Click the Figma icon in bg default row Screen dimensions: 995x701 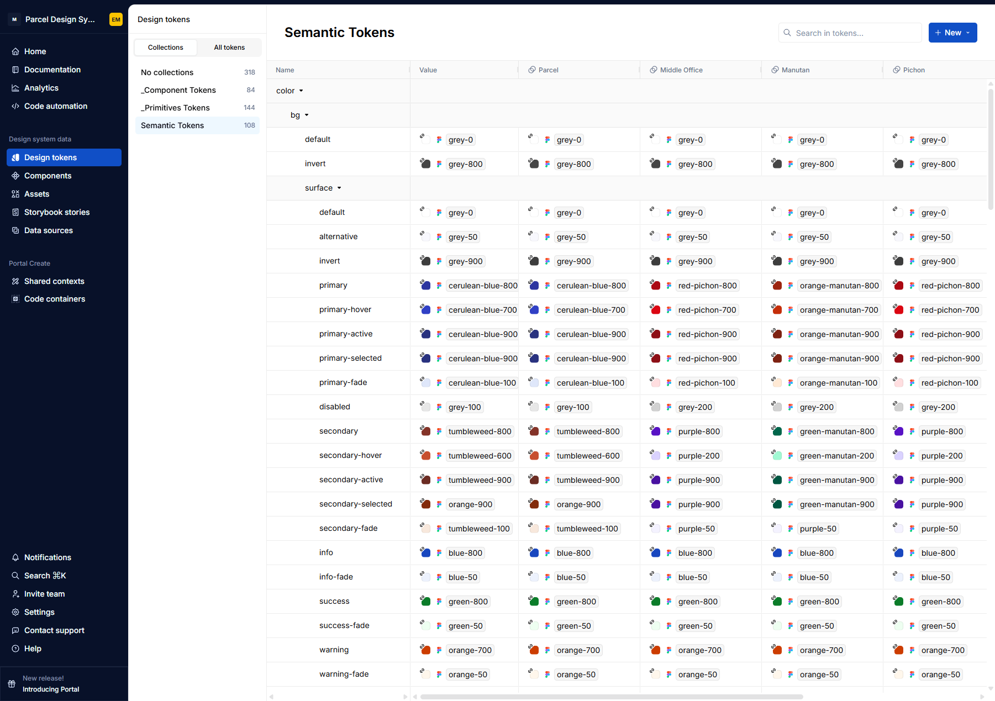pyautogui.click(x=439, y=140)
